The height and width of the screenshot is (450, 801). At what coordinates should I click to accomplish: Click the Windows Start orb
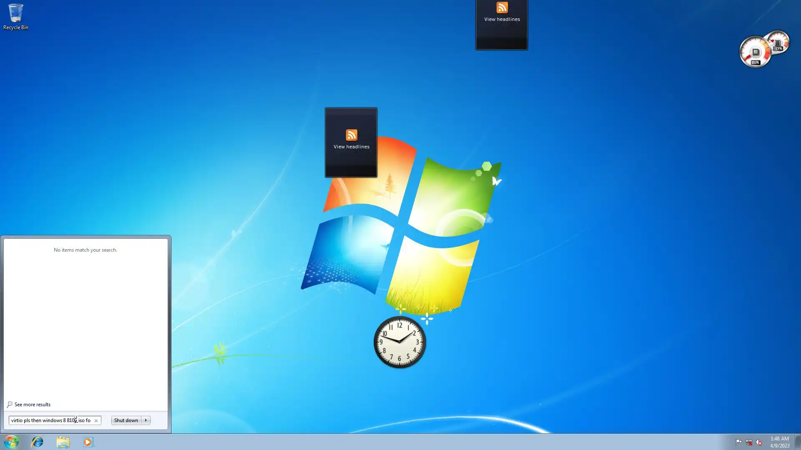coord(11,442)
